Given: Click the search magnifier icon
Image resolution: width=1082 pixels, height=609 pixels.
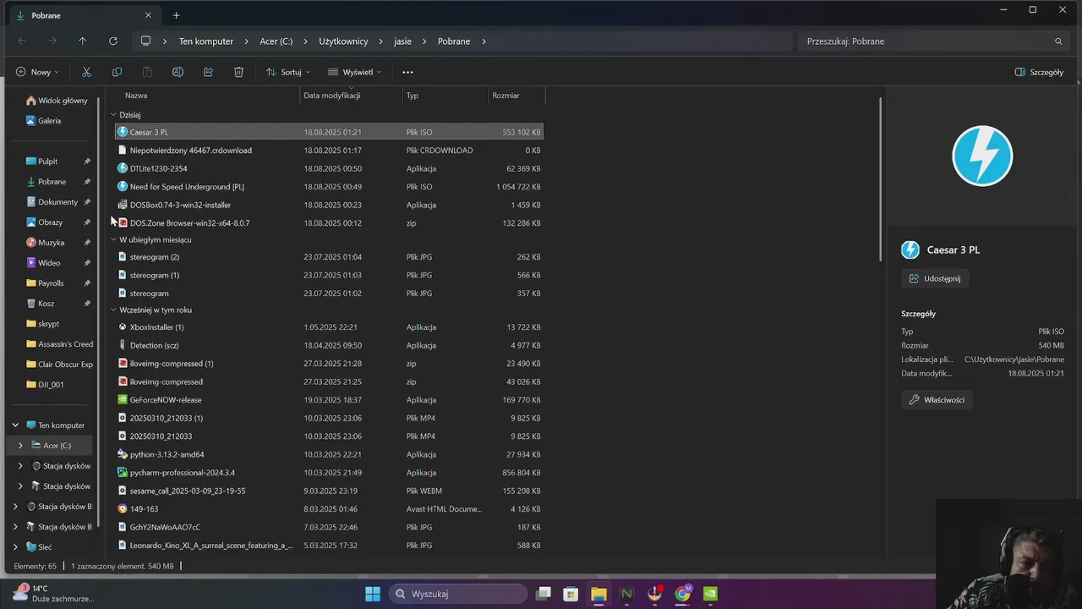Looking at the screenshot, I should click(x=1058, y=41).
